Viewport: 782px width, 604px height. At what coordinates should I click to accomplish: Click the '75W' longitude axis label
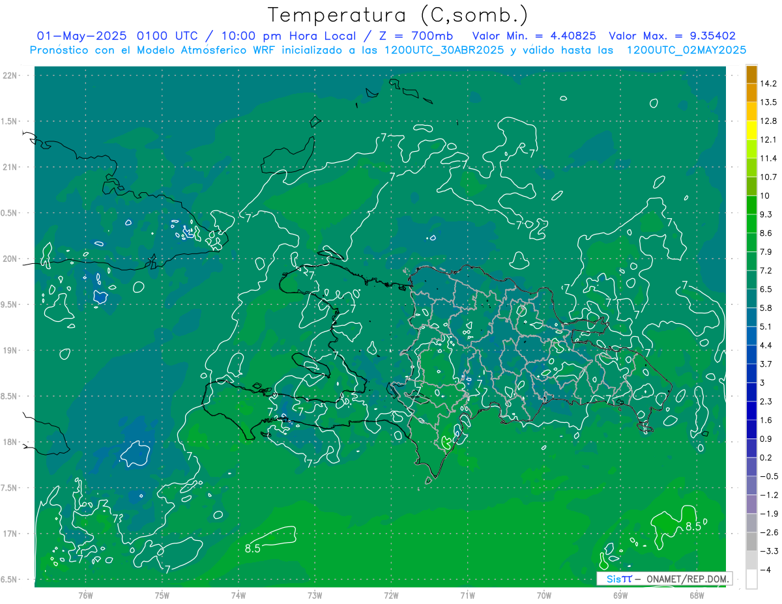[162, 595]
